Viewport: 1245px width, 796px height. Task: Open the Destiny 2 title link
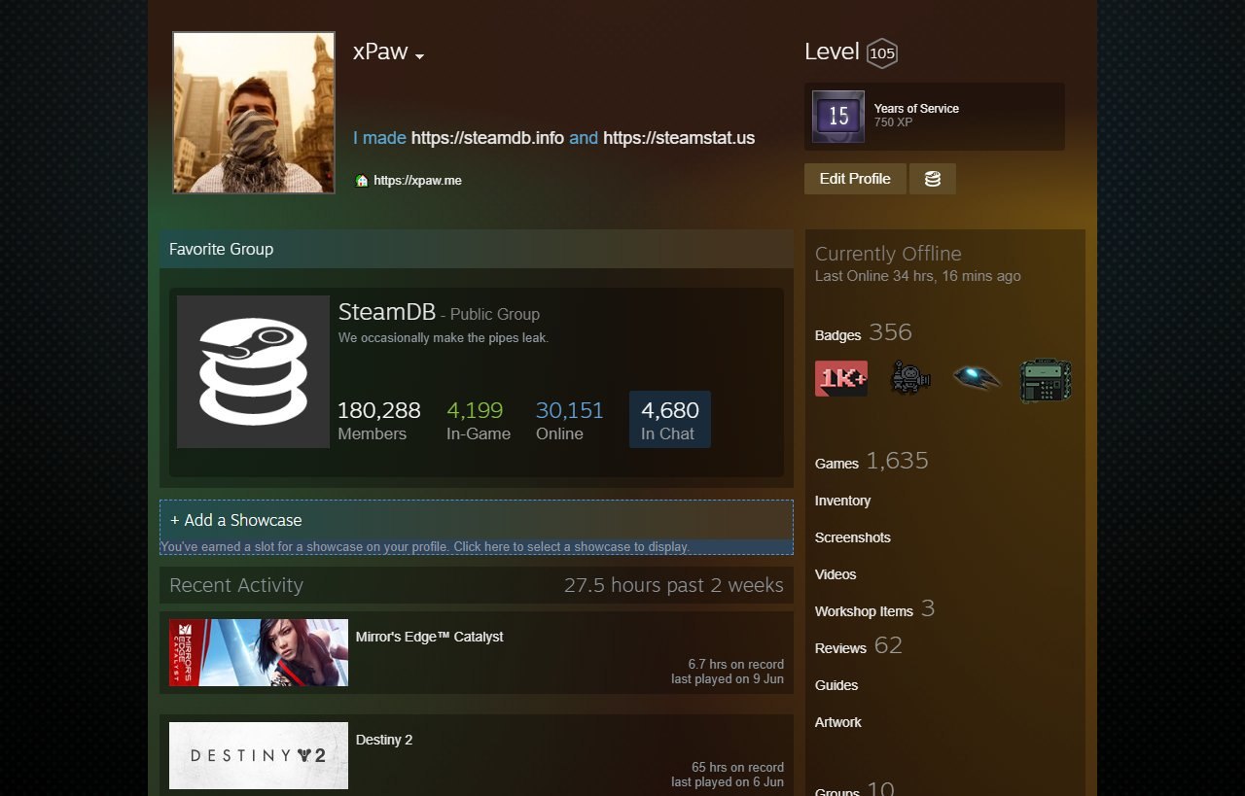(x=384, y=740)
